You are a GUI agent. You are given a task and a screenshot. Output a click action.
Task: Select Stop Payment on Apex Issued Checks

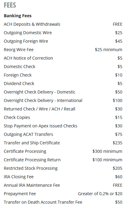click(x=40, y=126)
